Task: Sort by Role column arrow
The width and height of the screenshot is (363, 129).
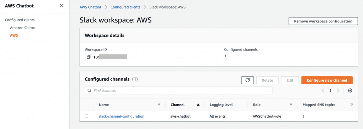Action: pyautogui.click(x=291, y=105)
